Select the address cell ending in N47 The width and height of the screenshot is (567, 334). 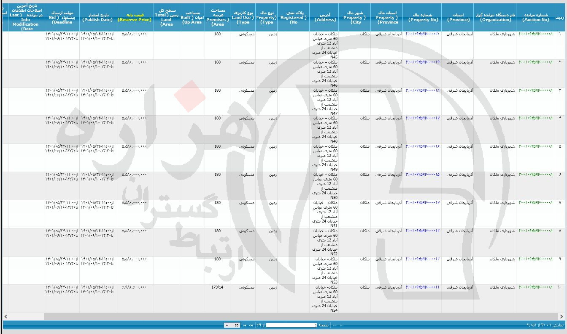point(324,102)
